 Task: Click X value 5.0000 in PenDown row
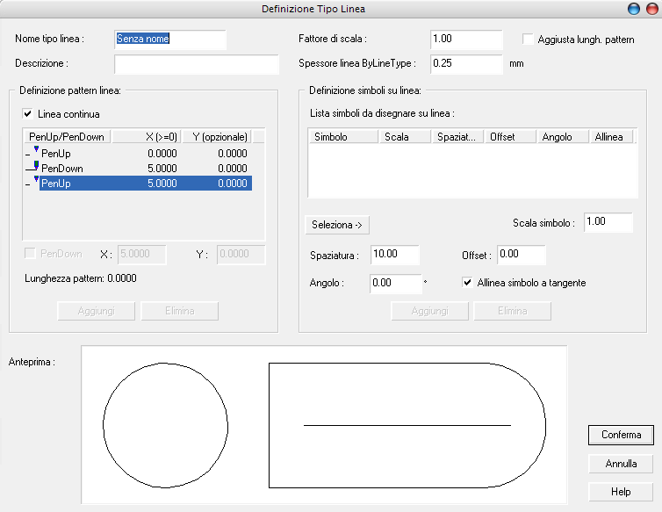click(162, 168)
